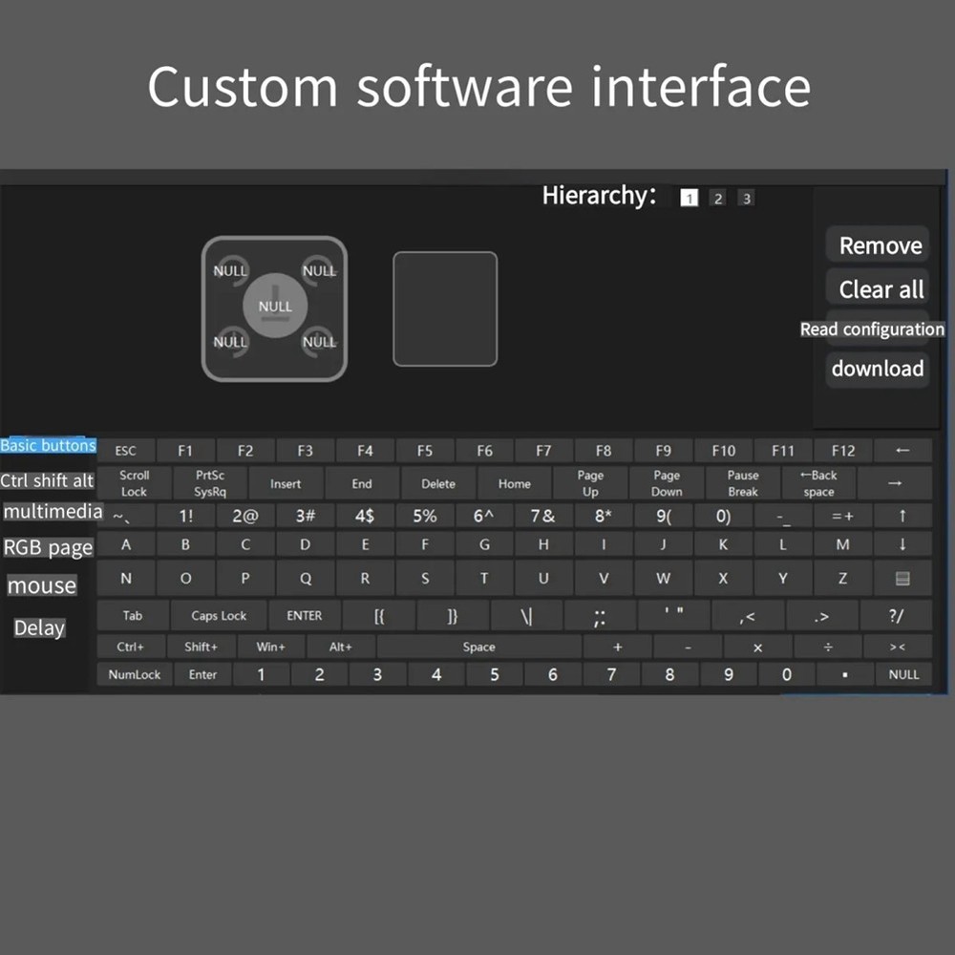Choose the Page Down key
955x955 pixels.
[x=665, y=482]
